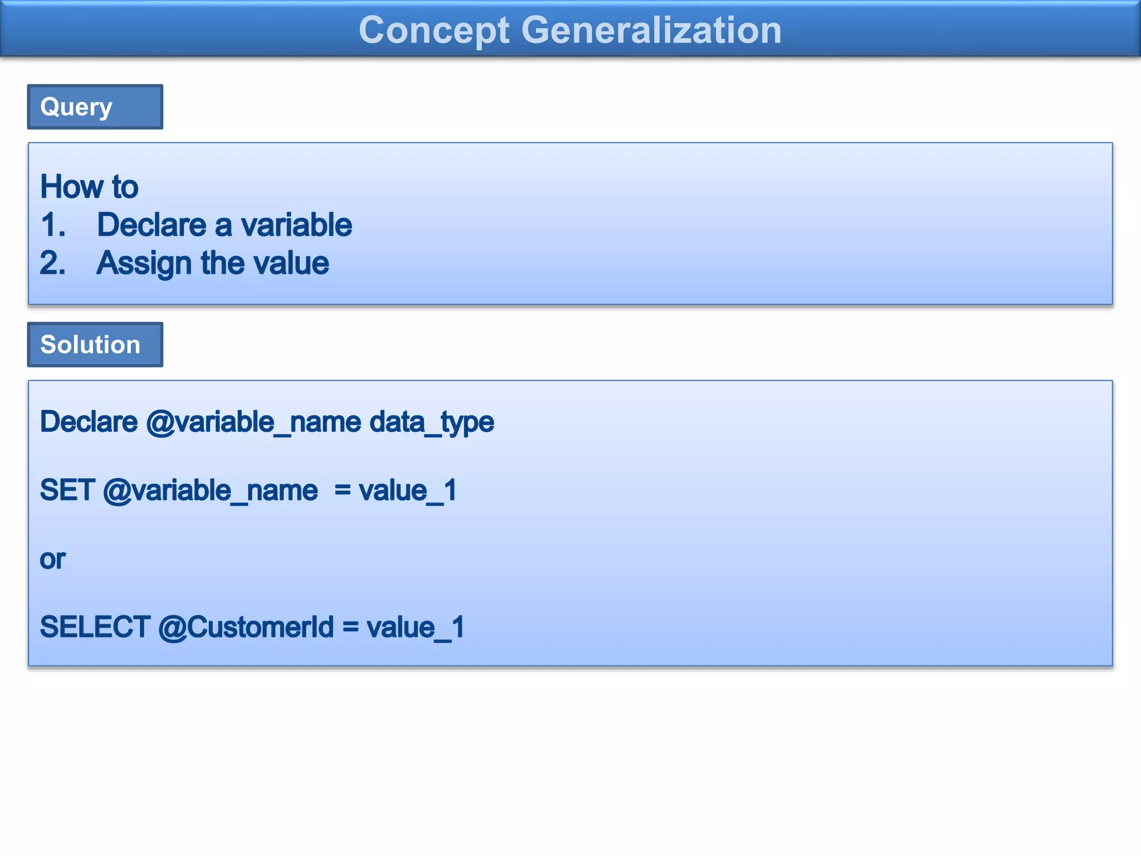
Task: Click '@CustomerId' in the SELECT statement
Action: tap(246, 628)
